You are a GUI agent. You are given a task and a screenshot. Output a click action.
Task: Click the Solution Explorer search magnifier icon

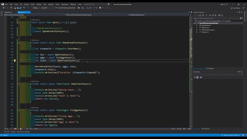(x=240, y=19)
